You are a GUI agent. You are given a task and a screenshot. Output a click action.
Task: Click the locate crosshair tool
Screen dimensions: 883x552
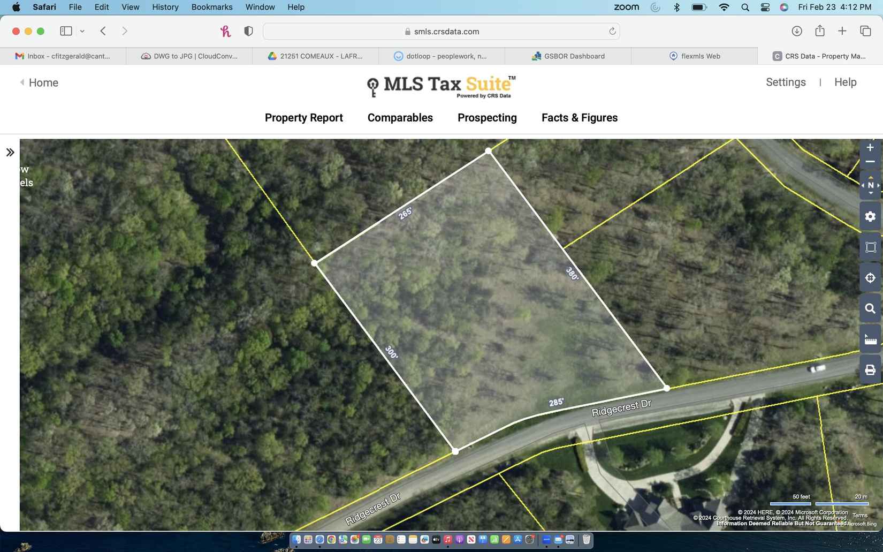[870, 278]
